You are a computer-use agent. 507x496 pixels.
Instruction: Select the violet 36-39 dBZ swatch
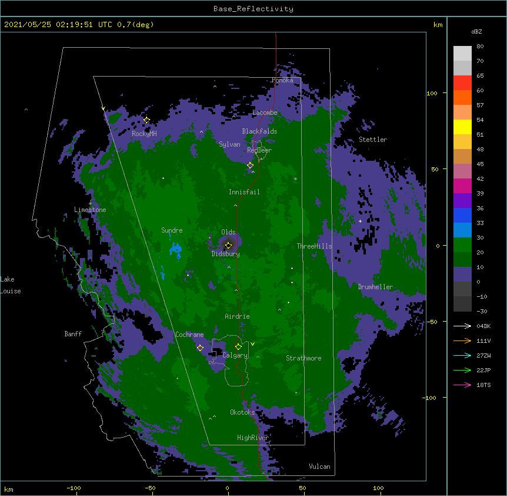click(x=462, y=201)
